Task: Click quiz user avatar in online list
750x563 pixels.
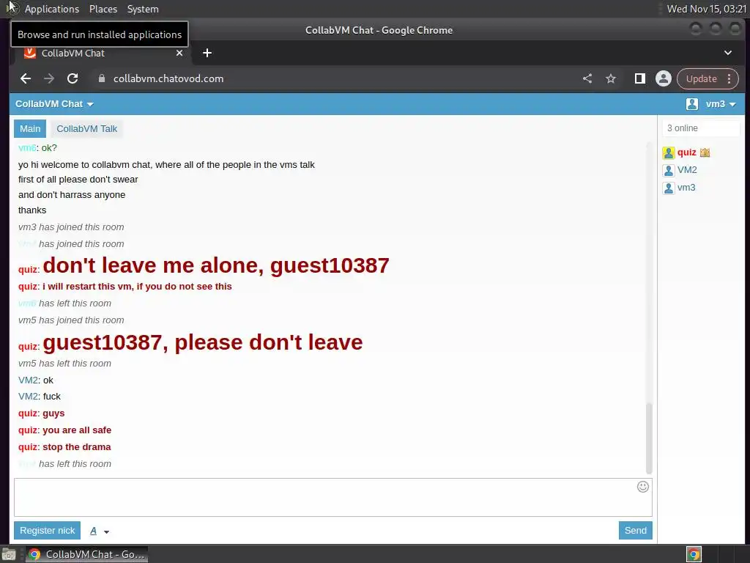Action: tap(668, 152)
